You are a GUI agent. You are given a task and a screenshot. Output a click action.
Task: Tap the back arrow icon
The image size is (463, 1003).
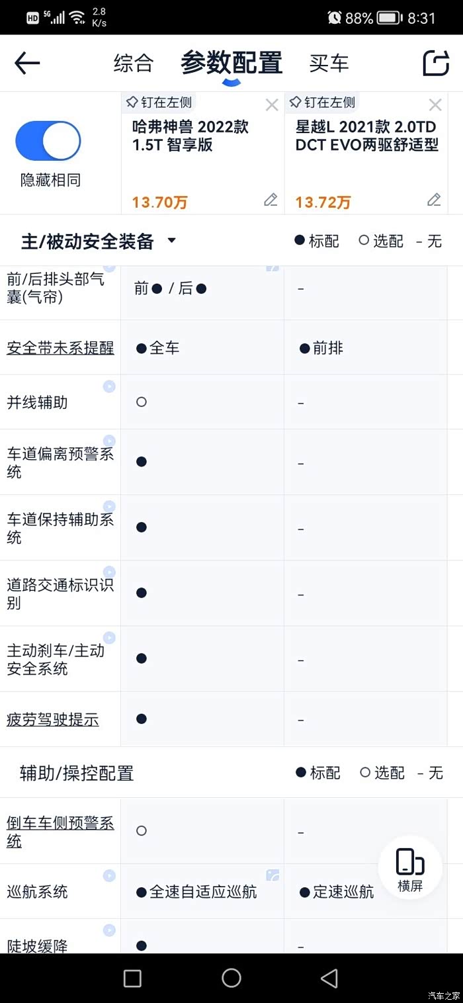point(28,64)
